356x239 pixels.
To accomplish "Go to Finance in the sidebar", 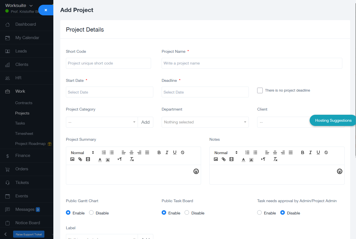I will pos(23,156).
